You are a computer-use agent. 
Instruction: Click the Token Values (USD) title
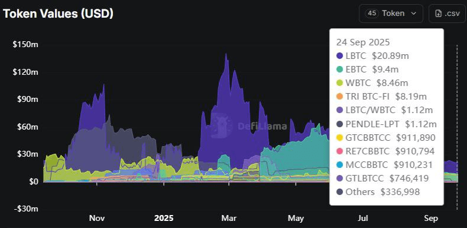58,14
